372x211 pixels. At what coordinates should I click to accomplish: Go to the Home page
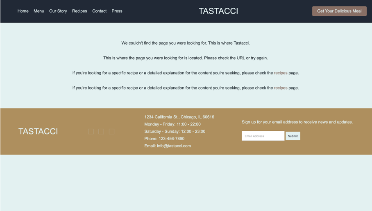click(23, 11)
